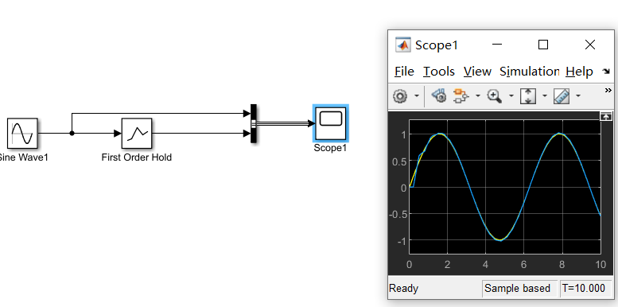This screenshot has height=307, width=618.
Task: Open the Simulation menu in Scope1
Action: point(530,72)
